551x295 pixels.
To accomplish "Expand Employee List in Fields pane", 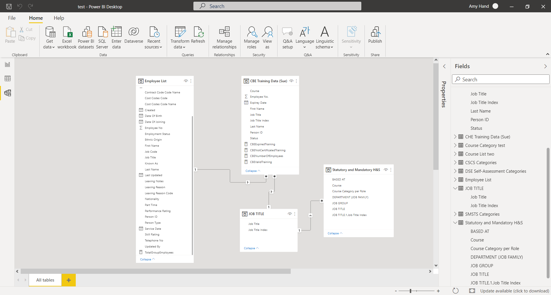I will point(455,180).
